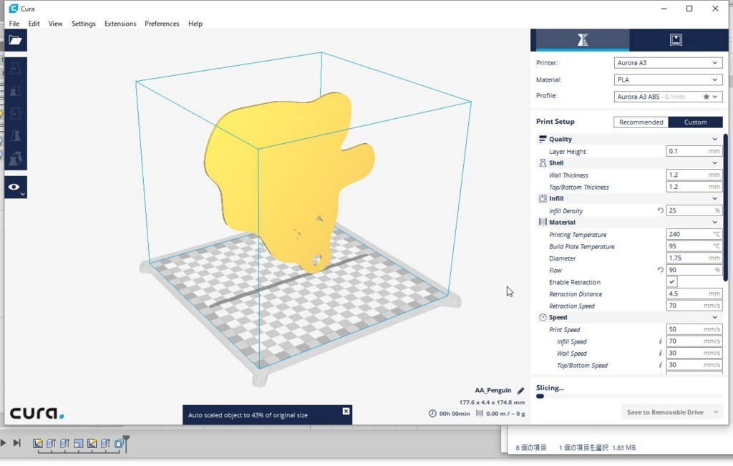This screenshot has height=466, width=733.
Task: Open the File menu
Action: pos(14,24)
